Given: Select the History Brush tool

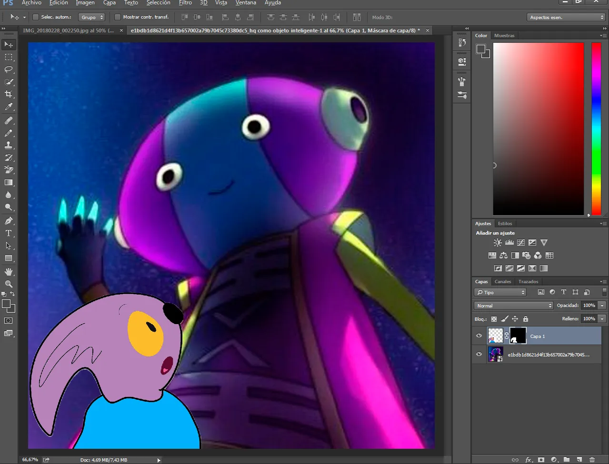Looking at the screenshot, I should pos(9,158).
